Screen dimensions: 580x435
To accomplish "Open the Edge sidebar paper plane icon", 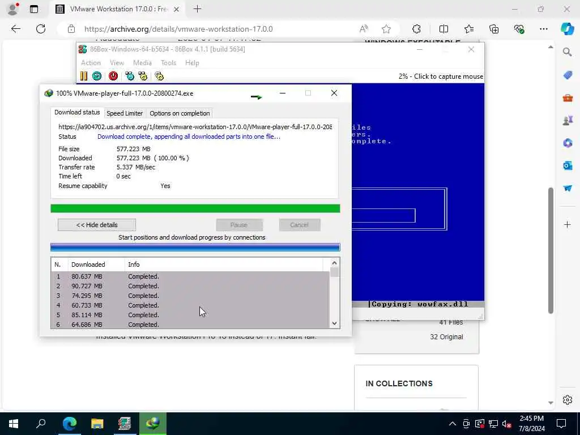I will 568,188.
